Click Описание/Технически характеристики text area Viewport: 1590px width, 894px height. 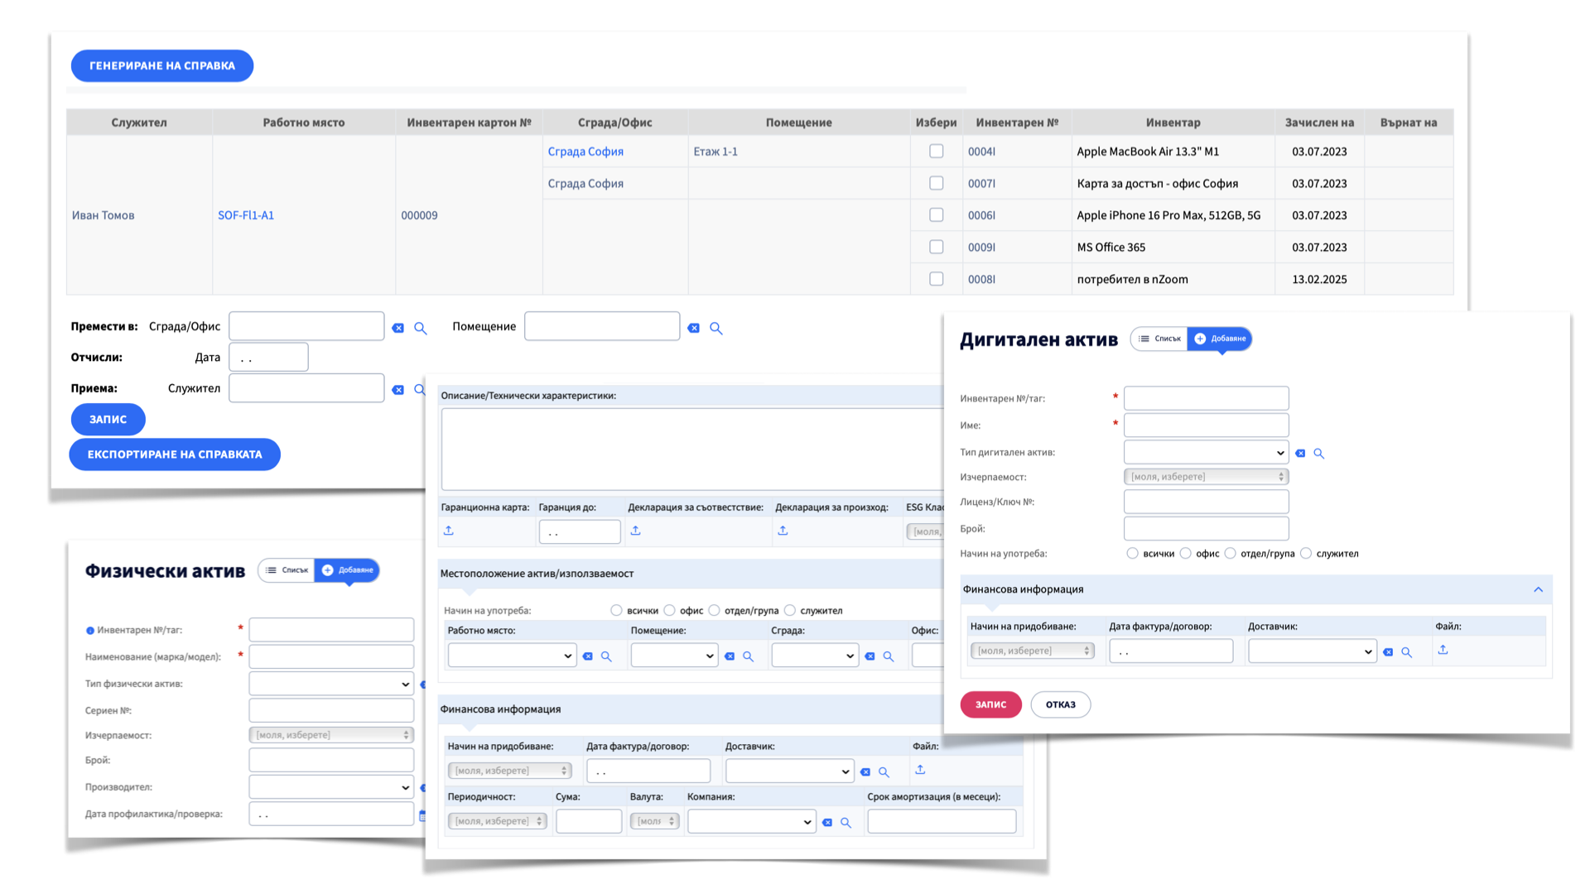pos(691,449)
